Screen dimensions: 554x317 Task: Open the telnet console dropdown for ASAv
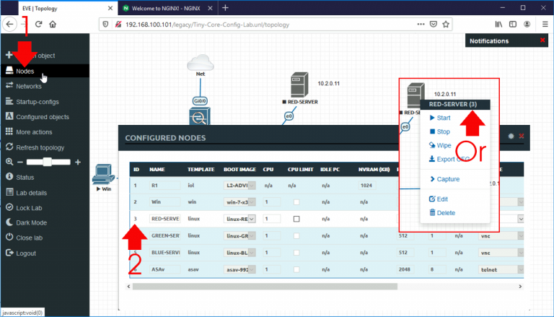tap(501, 269)
